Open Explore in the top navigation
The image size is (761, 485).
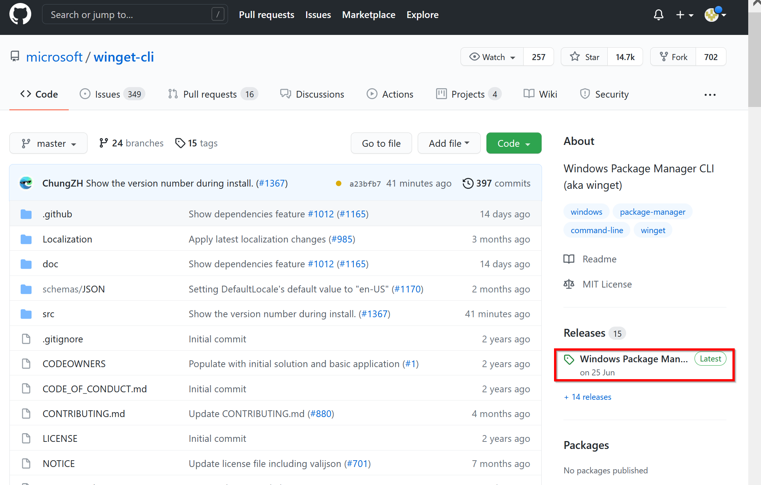point(422,15)
